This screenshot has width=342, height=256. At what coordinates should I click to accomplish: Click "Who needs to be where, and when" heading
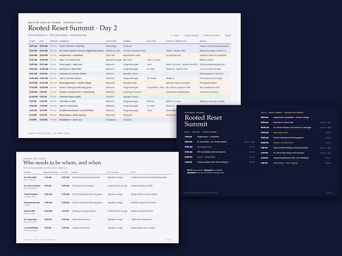coord(62,163)
